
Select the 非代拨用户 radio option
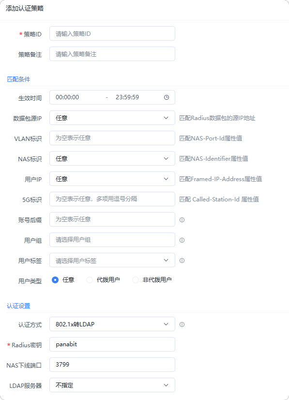pos(136,280)
